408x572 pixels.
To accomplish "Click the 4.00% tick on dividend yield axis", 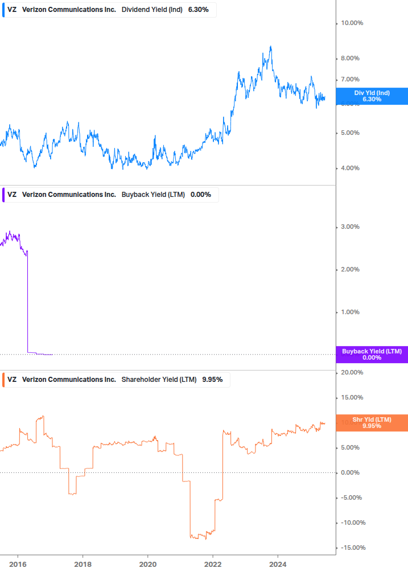I will [350, 168].
